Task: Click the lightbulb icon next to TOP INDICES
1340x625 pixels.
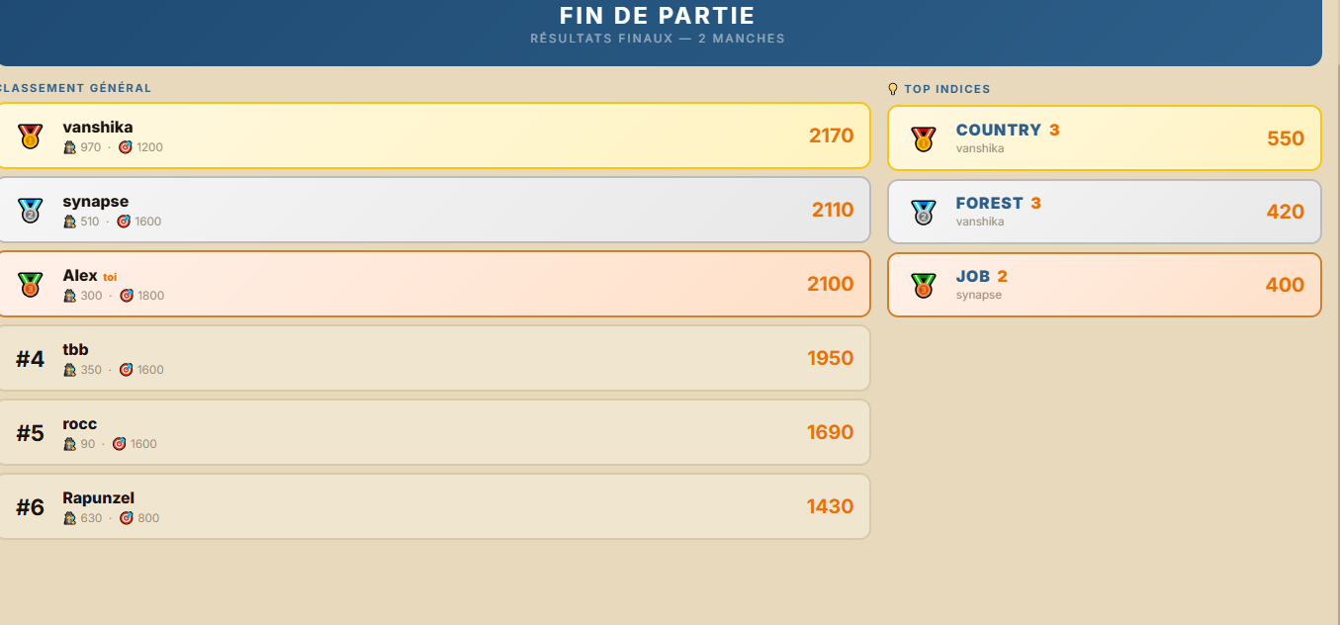Action: click(x=893, y=89)
